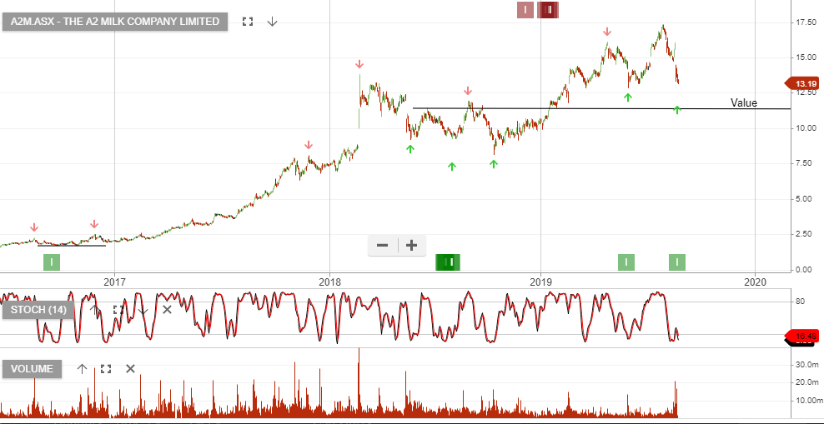Maximize the A2M.ASX price chart panel
This screenshot has width=824, height=424.
pyautogui.click(x=248, y=22)
